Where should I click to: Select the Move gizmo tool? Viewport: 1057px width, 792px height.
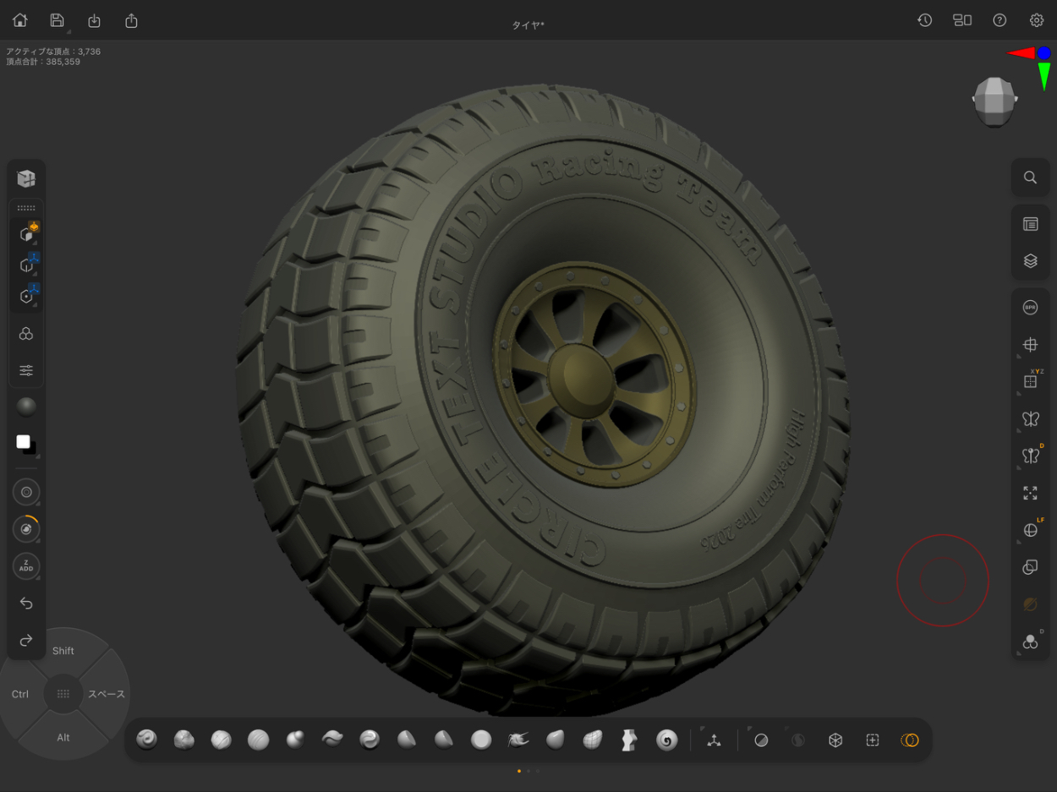click(714, 740)
